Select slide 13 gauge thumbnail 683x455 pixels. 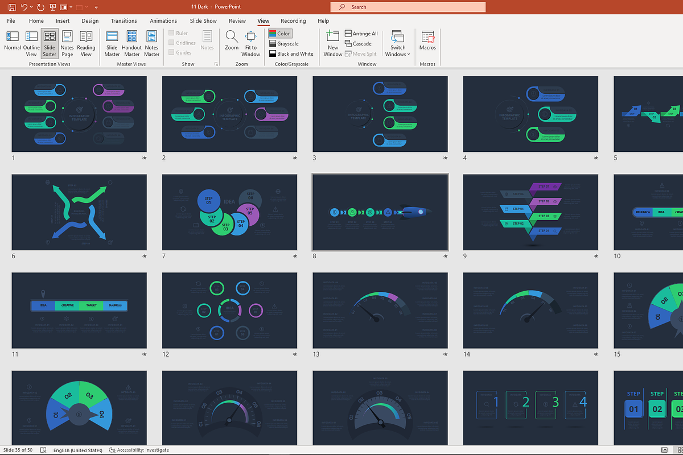pyautogui.click(x=380, y=311)
